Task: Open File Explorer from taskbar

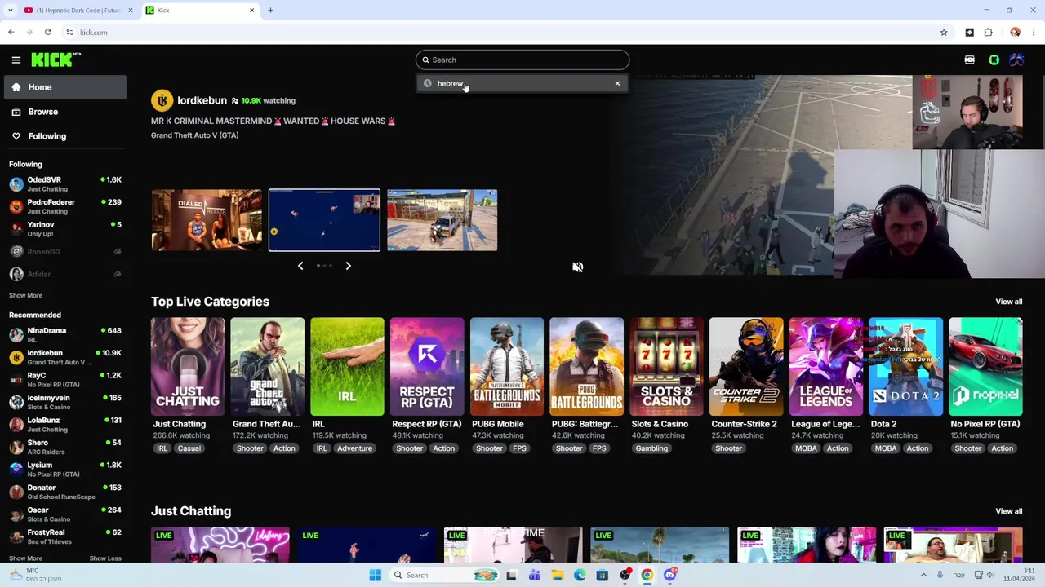Action: 557,575
